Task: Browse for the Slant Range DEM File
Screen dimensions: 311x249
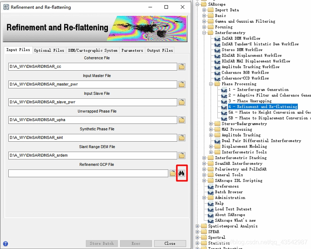Action: [x=182, y=155]
